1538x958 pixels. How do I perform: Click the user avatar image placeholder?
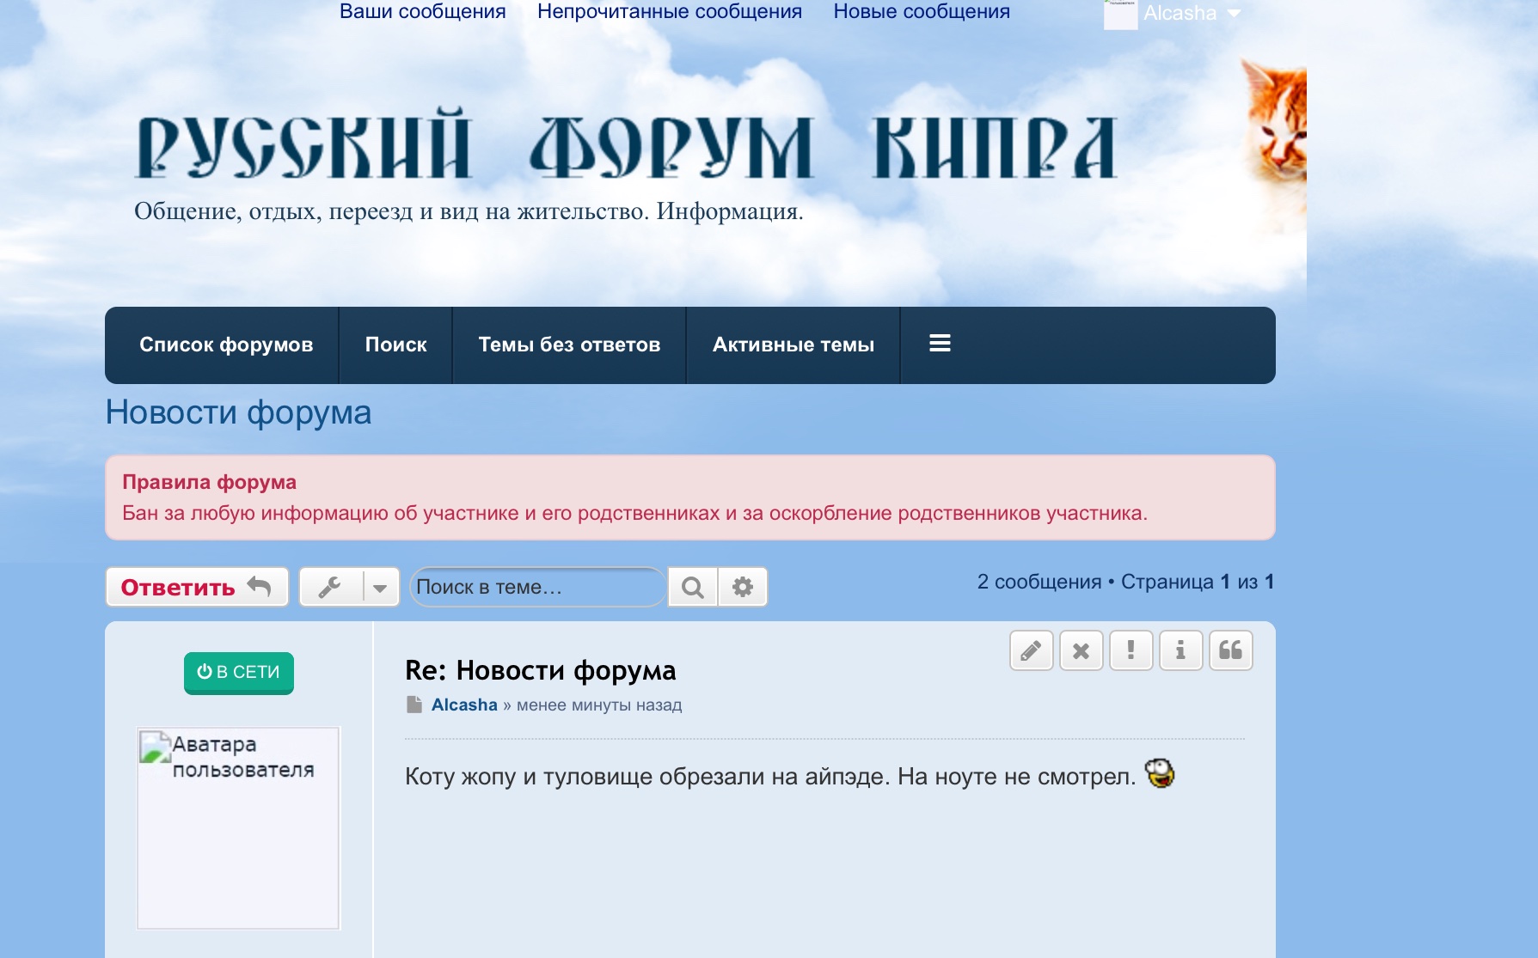point(238,827)
